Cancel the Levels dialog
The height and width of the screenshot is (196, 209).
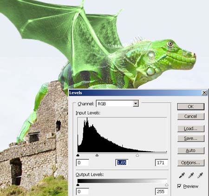(191, 116)
